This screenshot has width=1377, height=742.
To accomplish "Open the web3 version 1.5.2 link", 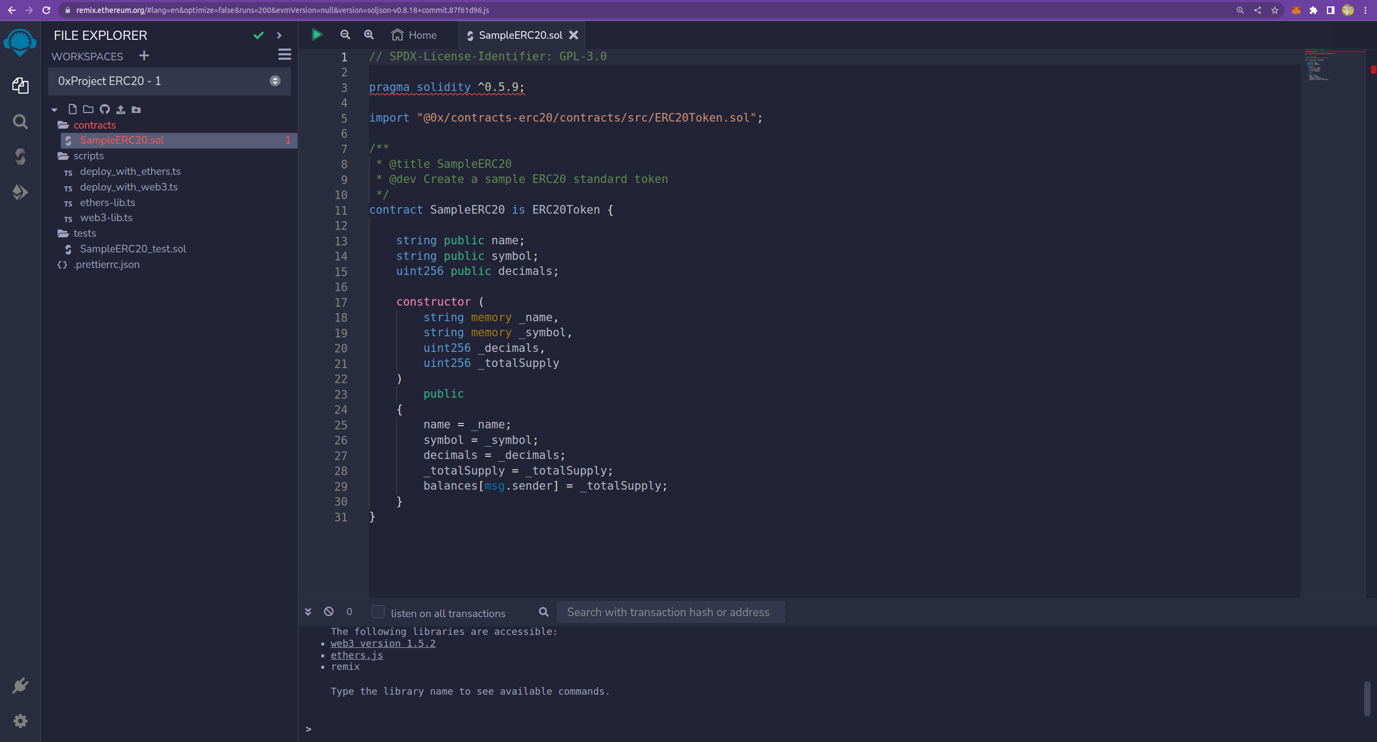I will (383, 644).
